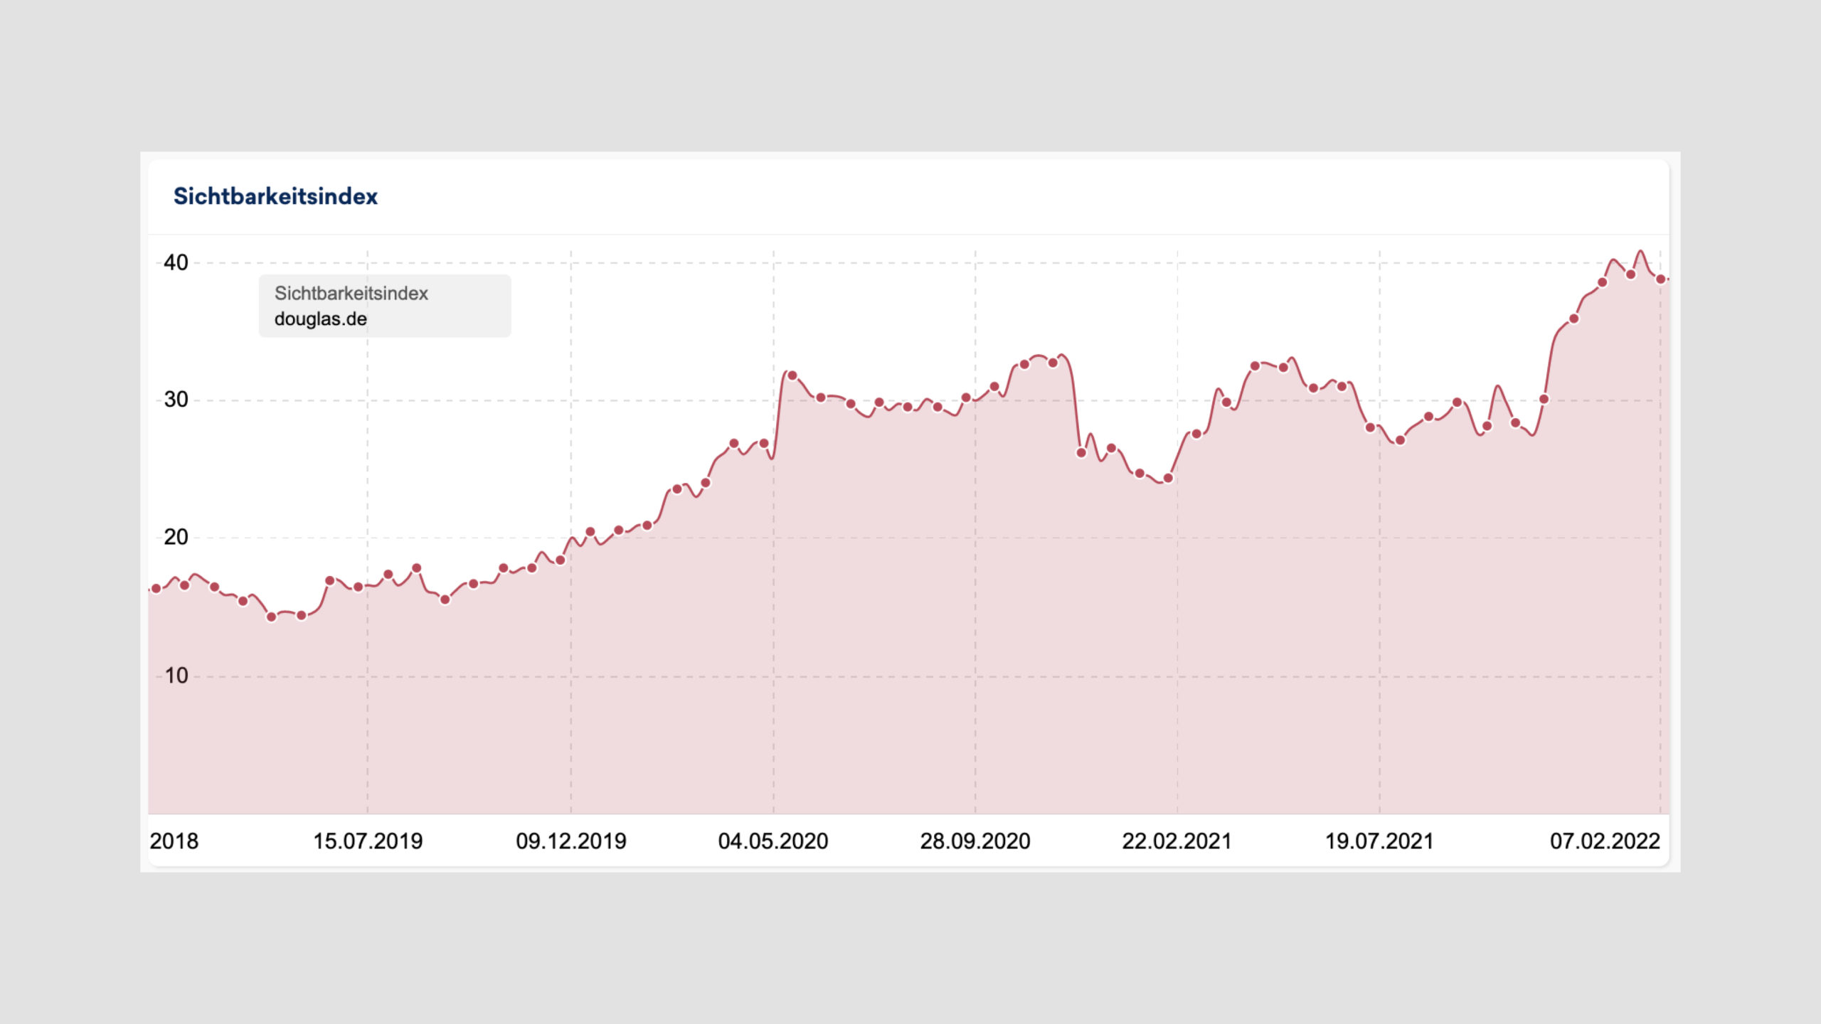Click the 2018 date label
The image size is (1821, 1024).
point(174,841)
